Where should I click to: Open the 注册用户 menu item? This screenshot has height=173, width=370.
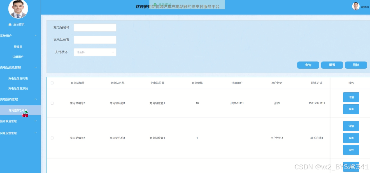18,57
